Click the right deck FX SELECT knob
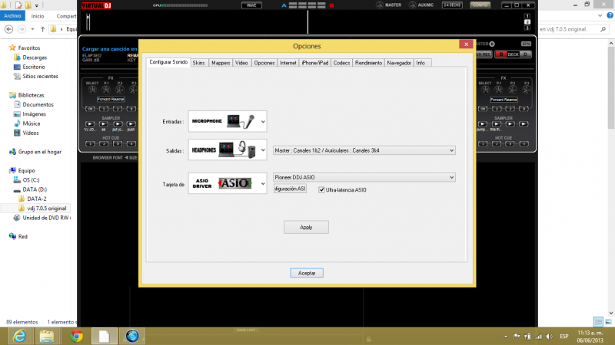This screenshot has height=345, width=615. (485, 90)
